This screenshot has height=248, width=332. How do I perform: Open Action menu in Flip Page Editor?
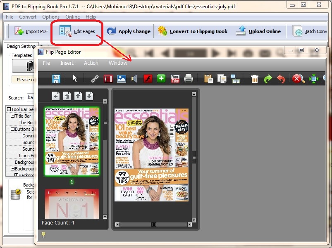[x=91, y=63]
